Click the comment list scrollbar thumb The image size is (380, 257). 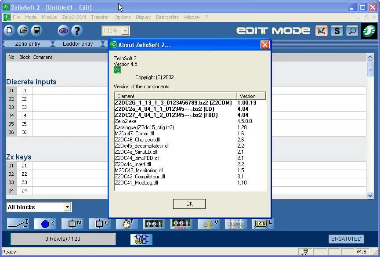tap(370, 69)
